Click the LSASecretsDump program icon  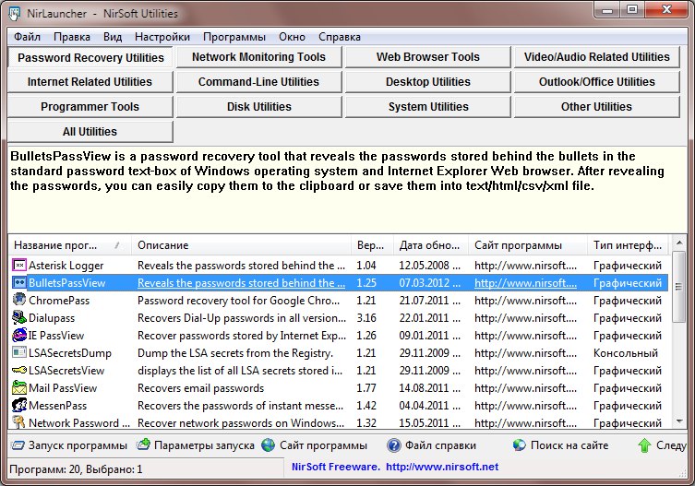pyautogui.click(x=19, y=352)
